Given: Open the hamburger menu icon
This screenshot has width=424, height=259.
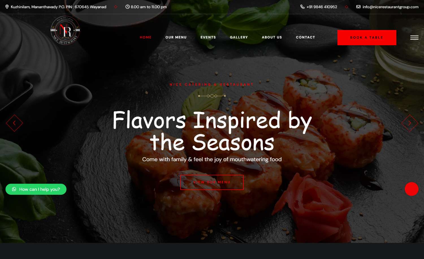Looking at the screenshot, I should point(414,37).
